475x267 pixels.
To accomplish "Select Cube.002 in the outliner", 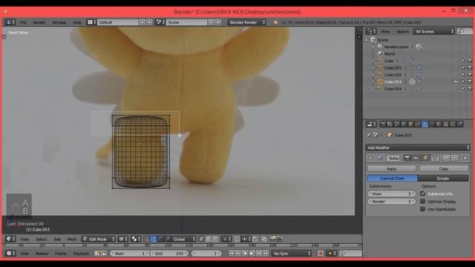I will tap(393, 75).
